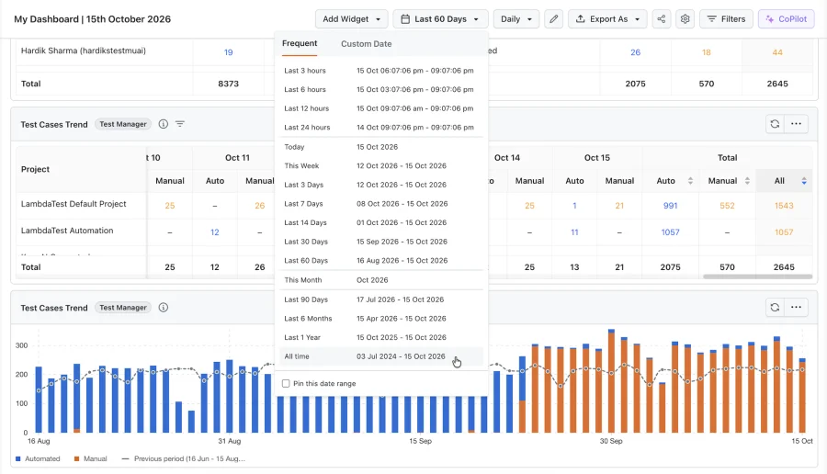Open dashboard settings gear icon

point(685,19)
